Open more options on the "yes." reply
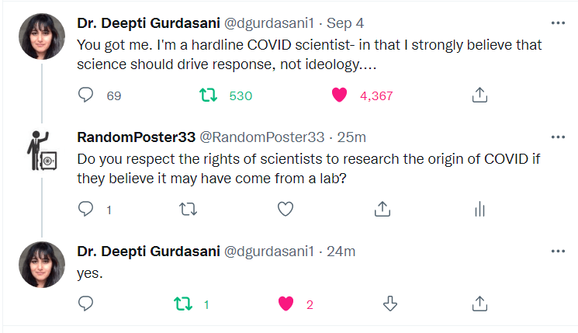 557,251
